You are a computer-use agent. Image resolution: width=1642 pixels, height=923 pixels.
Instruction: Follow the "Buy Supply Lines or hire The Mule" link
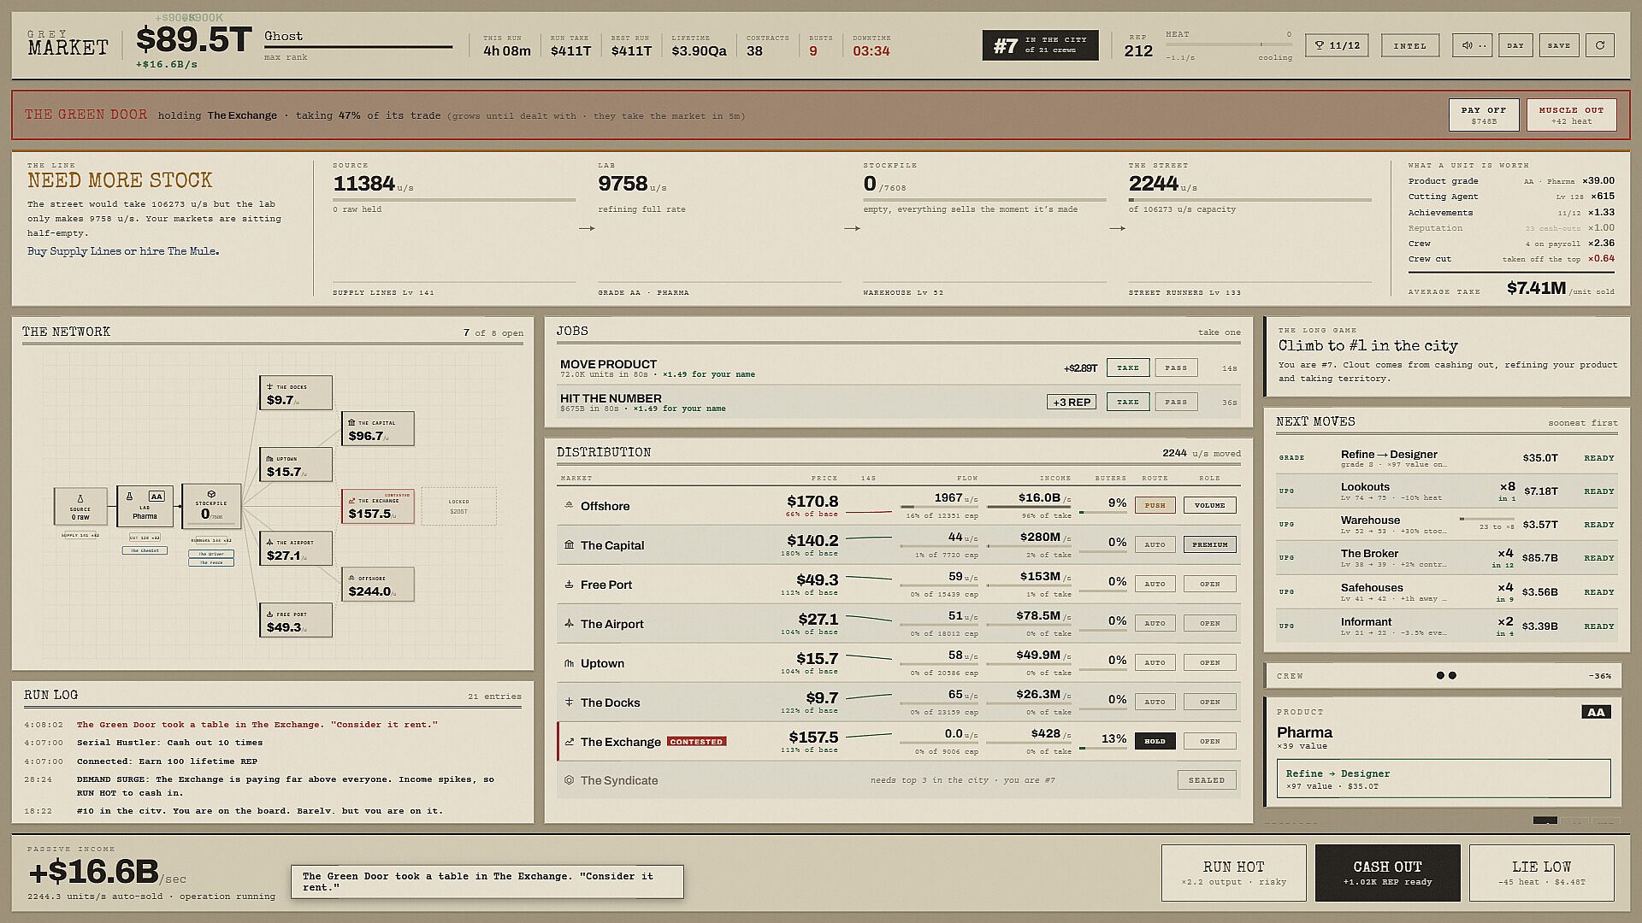click(x=123, y=251)
